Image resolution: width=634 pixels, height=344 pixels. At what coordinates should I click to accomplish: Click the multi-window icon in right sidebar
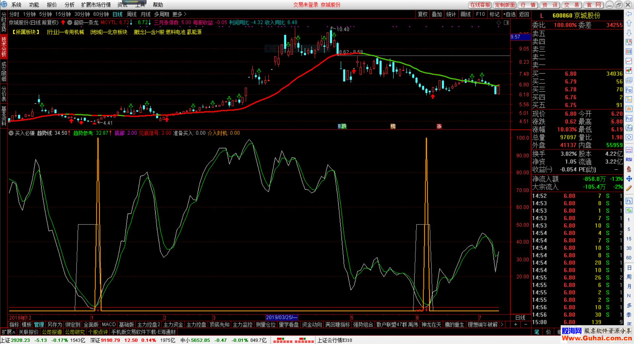tap(629, 81)
